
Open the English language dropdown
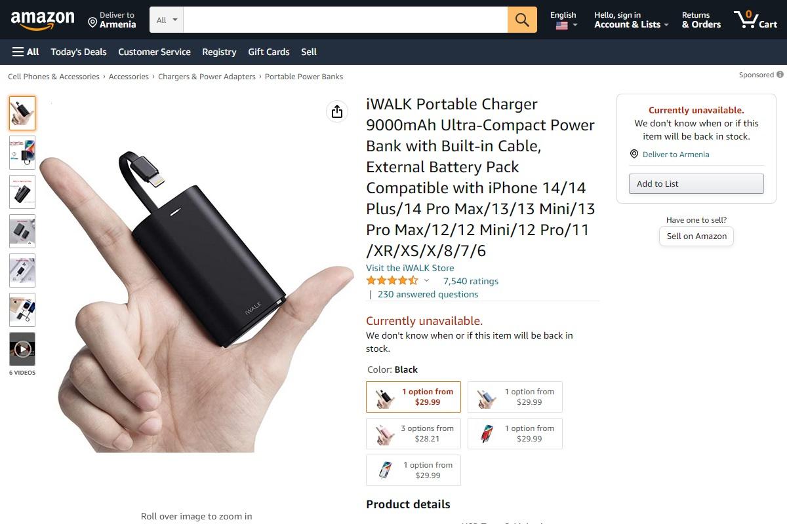point(564,20)
